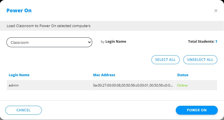Screen dimensions: 224x120
Task: Click the green Online status
Action: click(182, 85)
